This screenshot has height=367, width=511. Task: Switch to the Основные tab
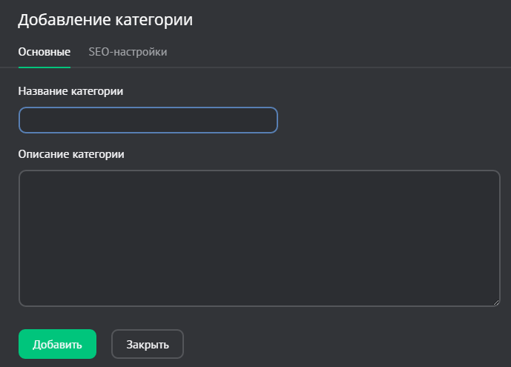44,52
